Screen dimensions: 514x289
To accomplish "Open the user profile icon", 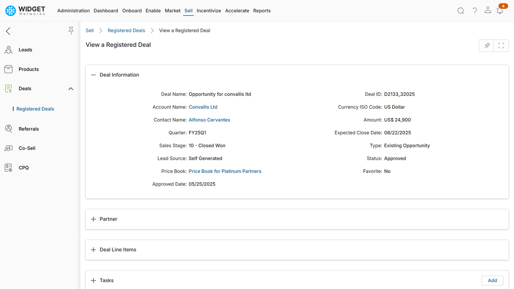I will tap(488, 10).
